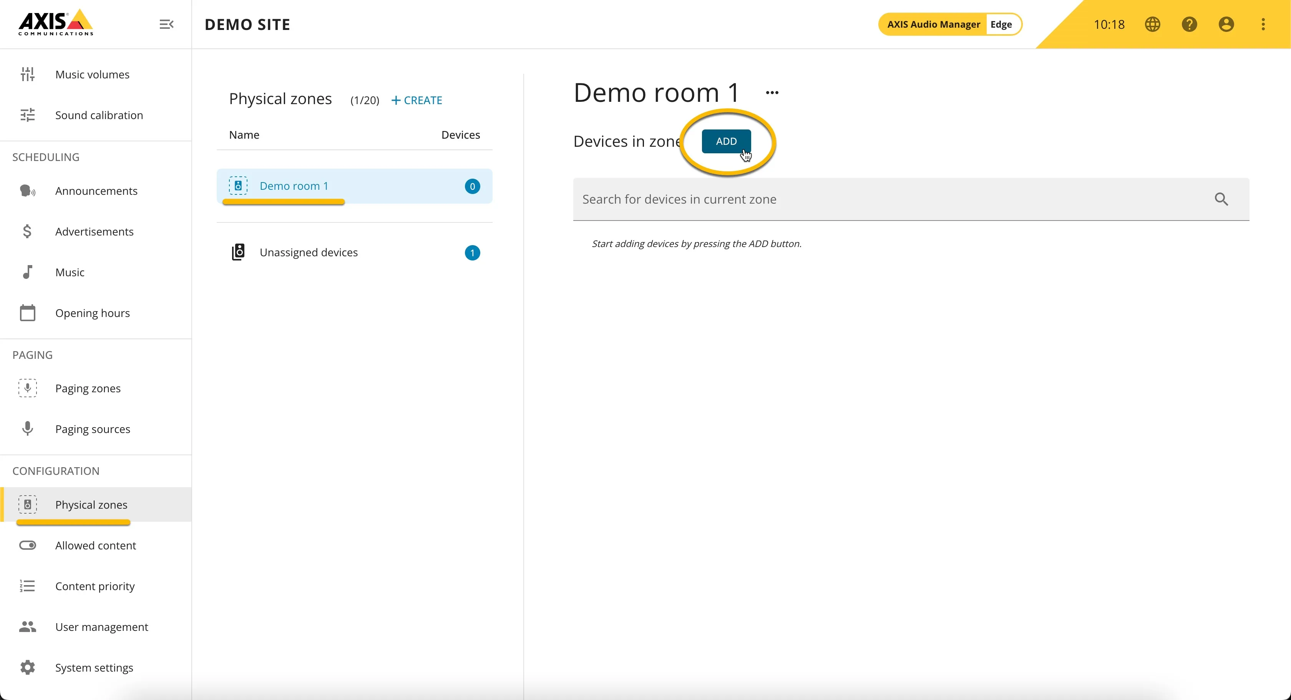Select Physical zones in sidebar
1291x700 pixels.
point(96,504)
